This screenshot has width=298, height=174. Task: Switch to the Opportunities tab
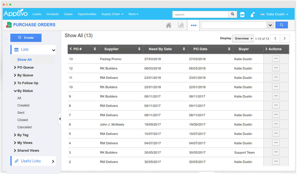(x=87, y=14)
